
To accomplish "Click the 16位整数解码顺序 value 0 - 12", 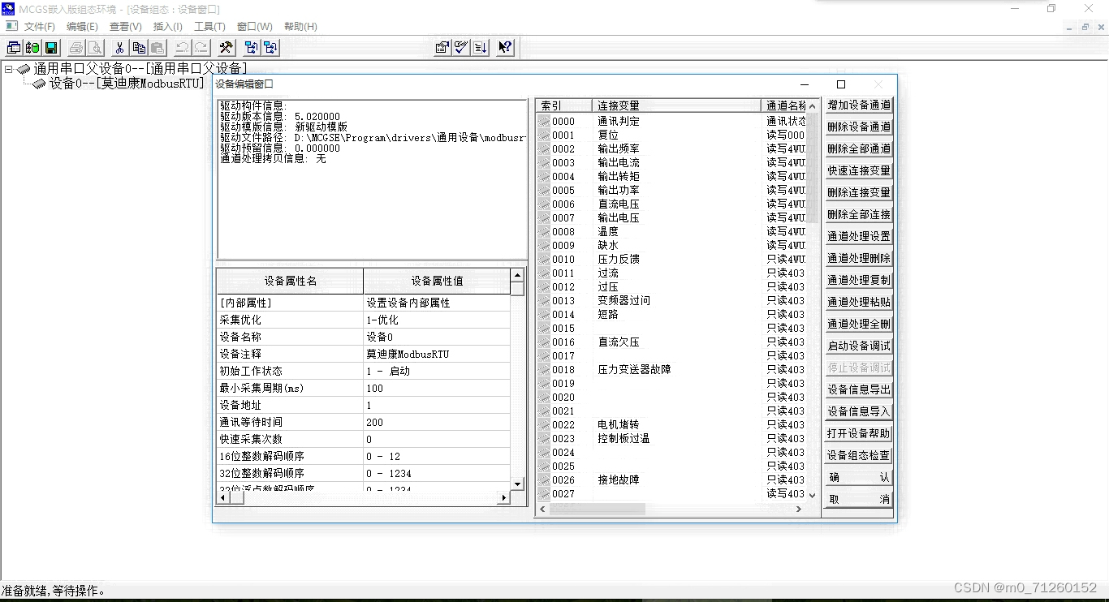I will 437,456.
